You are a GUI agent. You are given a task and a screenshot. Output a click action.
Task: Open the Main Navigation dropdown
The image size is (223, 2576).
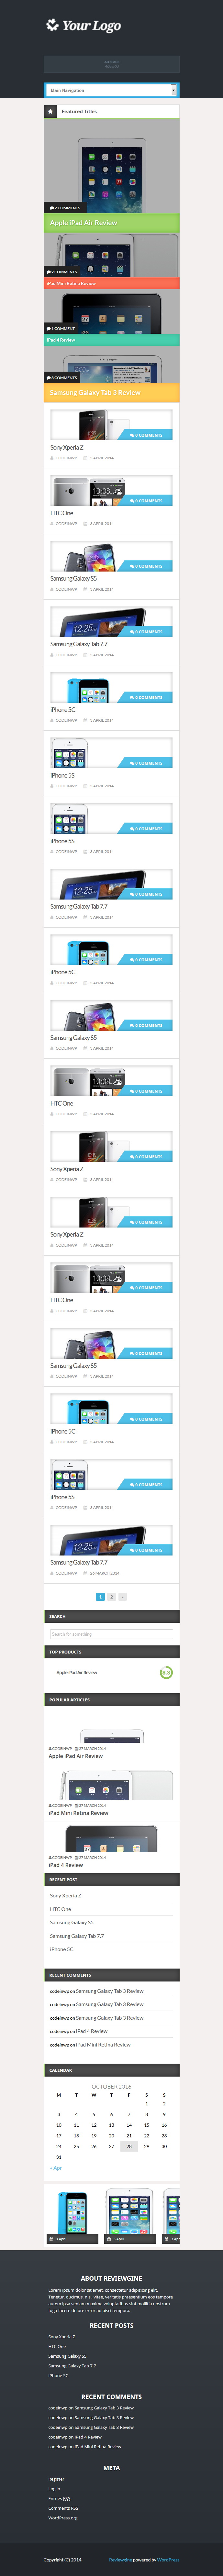pos(111,90)
